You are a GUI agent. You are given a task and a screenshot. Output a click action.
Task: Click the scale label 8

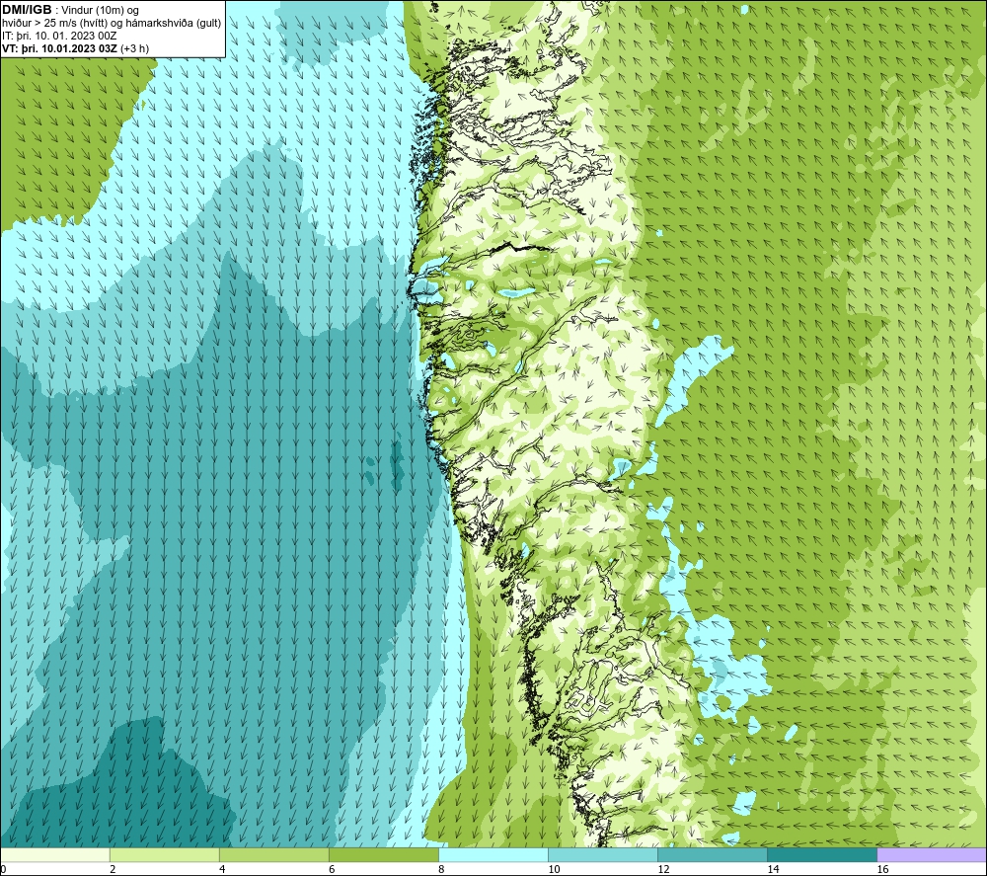pos(441,870)
